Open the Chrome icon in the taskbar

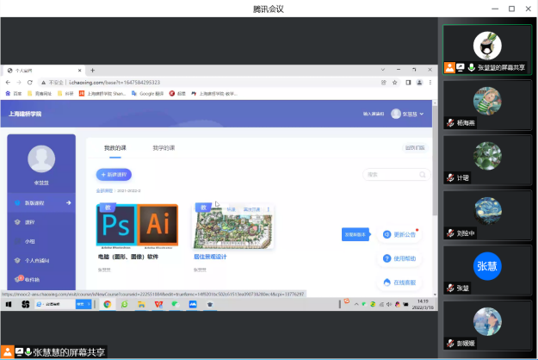(108, 304)
